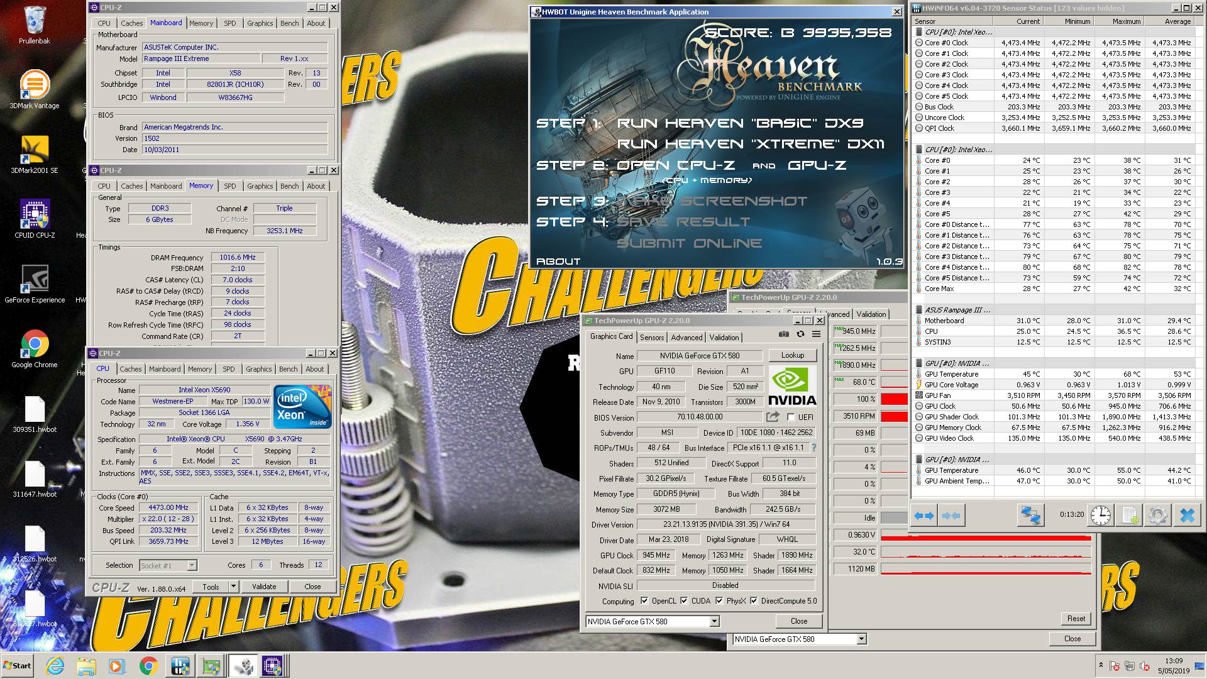Open Google Chrome desktop shortcut

point(35,348)
